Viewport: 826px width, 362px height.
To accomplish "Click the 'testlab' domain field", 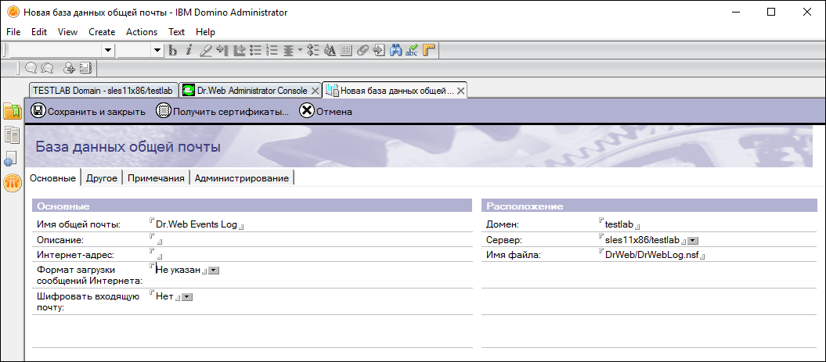I will point(619,224).
